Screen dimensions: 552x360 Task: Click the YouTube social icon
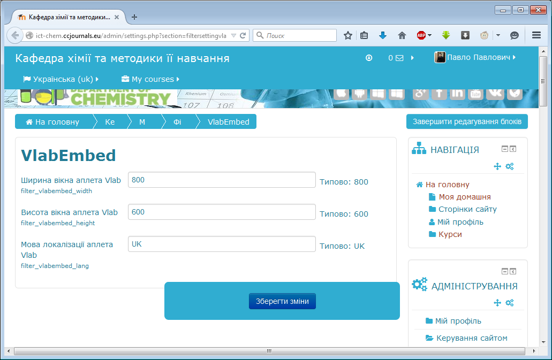[x=475, y=93]
